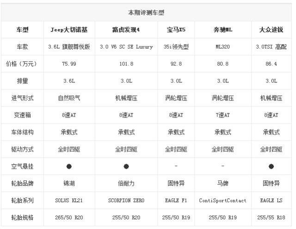Click 255/50 R19 in the 奔驰ML column

tap(223, 217)
